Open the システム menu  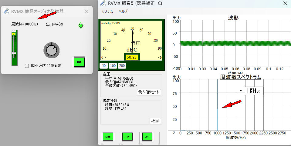(x=107, y=12)
